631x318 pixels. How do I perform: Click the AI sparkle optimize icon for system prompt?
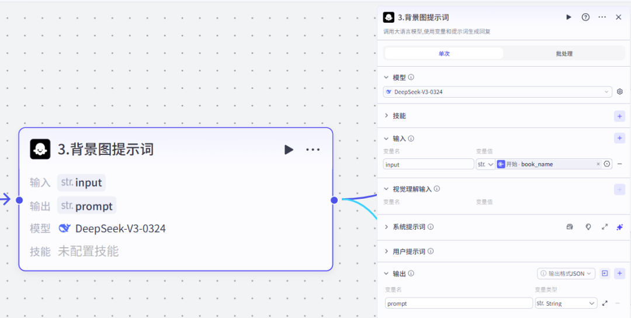click(620, 227)
